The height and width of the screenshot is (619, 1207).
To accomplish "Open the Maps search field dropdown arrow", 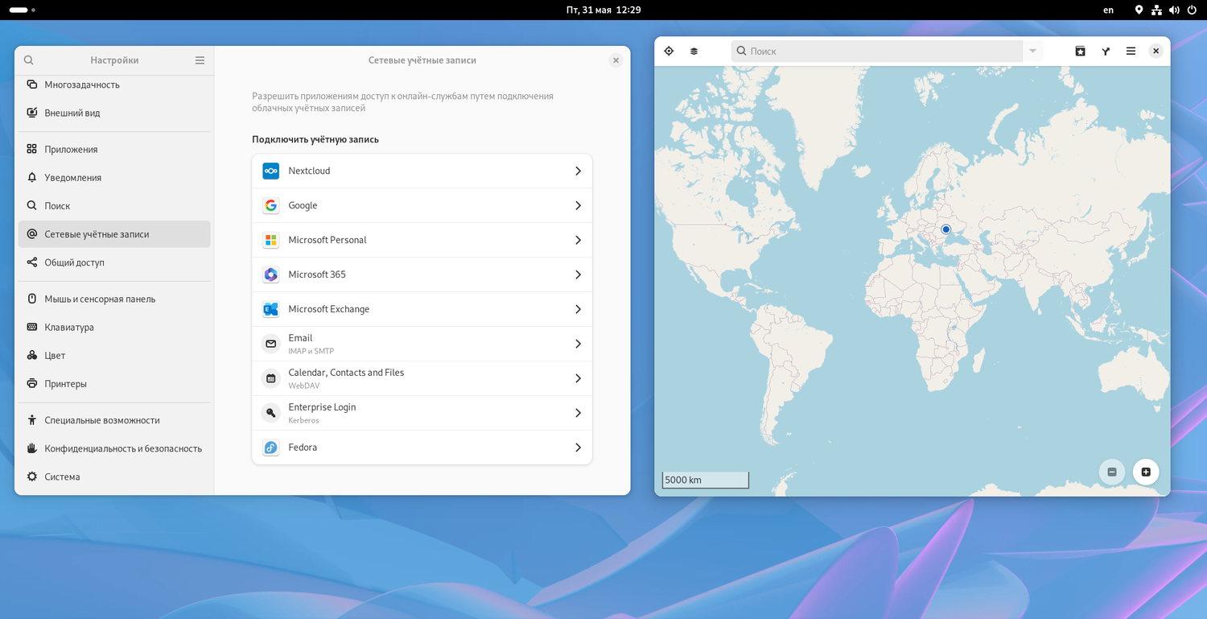I will (x=1033, y=51).
